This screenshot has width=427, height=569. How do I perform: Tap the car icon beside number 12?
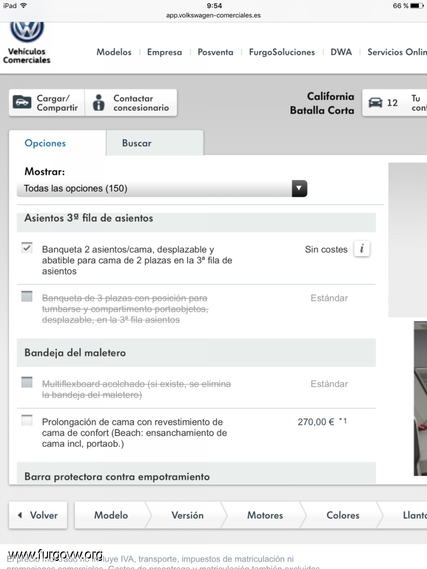[x=375, y=102]
